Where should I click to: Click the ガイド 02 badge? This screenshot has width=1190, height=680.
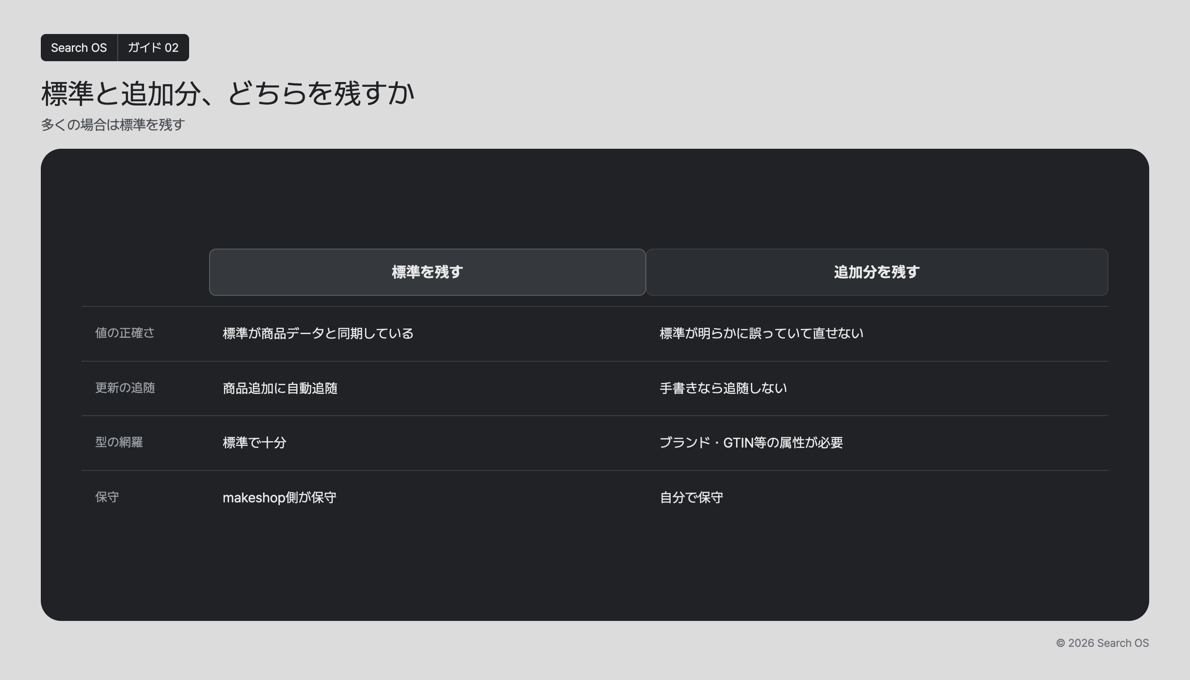point(153,48)
